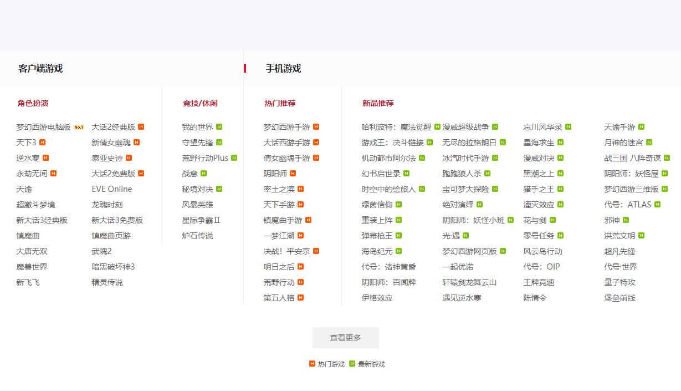Click the hot badge beside 率土之滨
Screen dimensions: 681x391
click(301, 189)
